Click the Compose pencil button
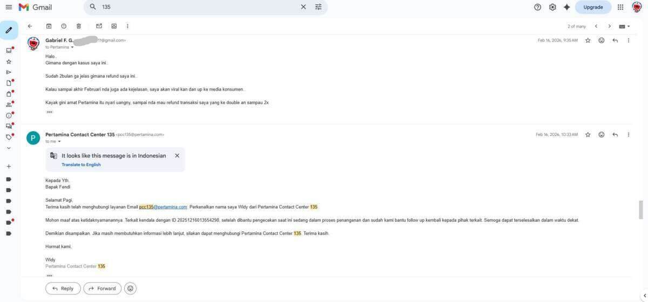648x302 pixels. [x=9, y=30]
